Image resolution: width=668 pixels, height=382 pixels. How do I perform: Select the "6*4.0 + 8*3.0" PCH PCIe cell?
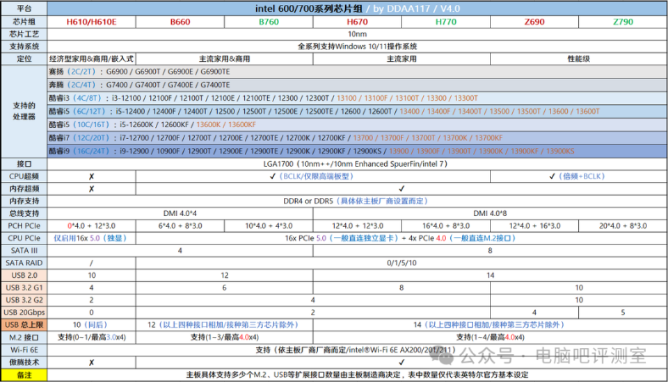click(180, 226)
